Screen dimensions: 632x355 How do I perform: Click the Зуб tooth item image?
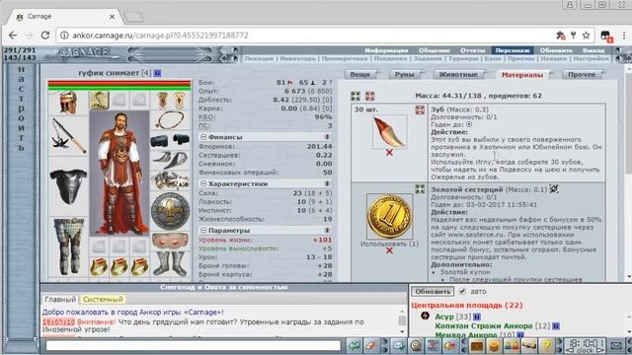pyautogui.click(x=389, y=131)
